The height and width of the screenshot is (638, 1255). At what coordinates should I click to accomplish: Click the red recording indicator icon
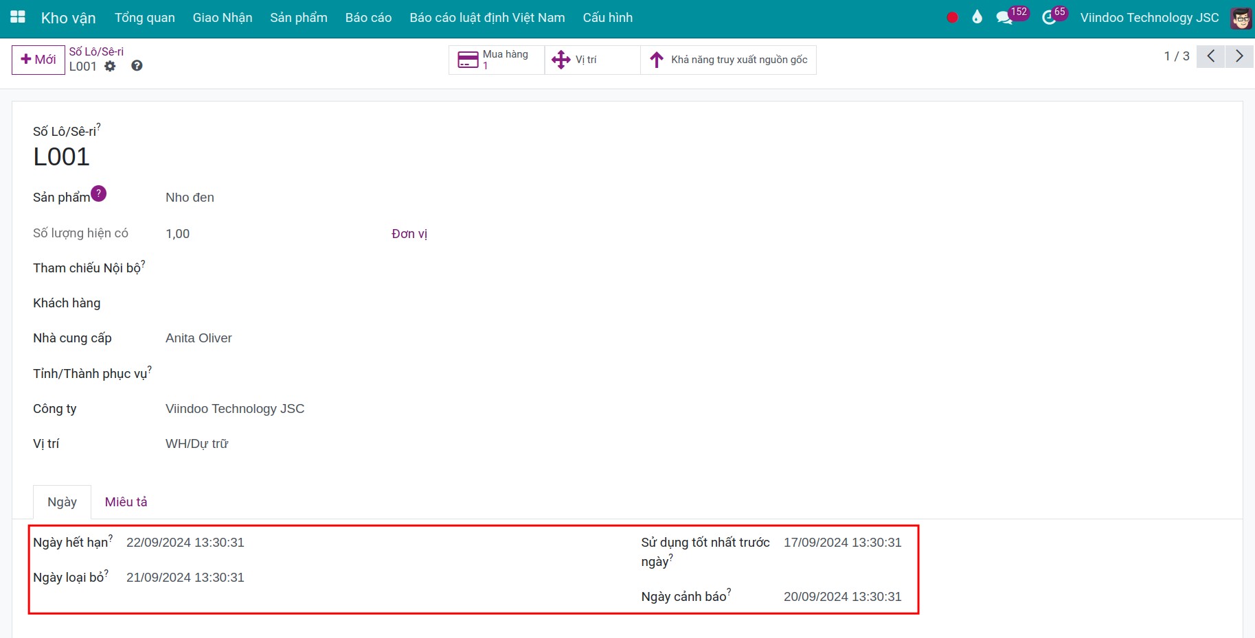coord(952,18)
